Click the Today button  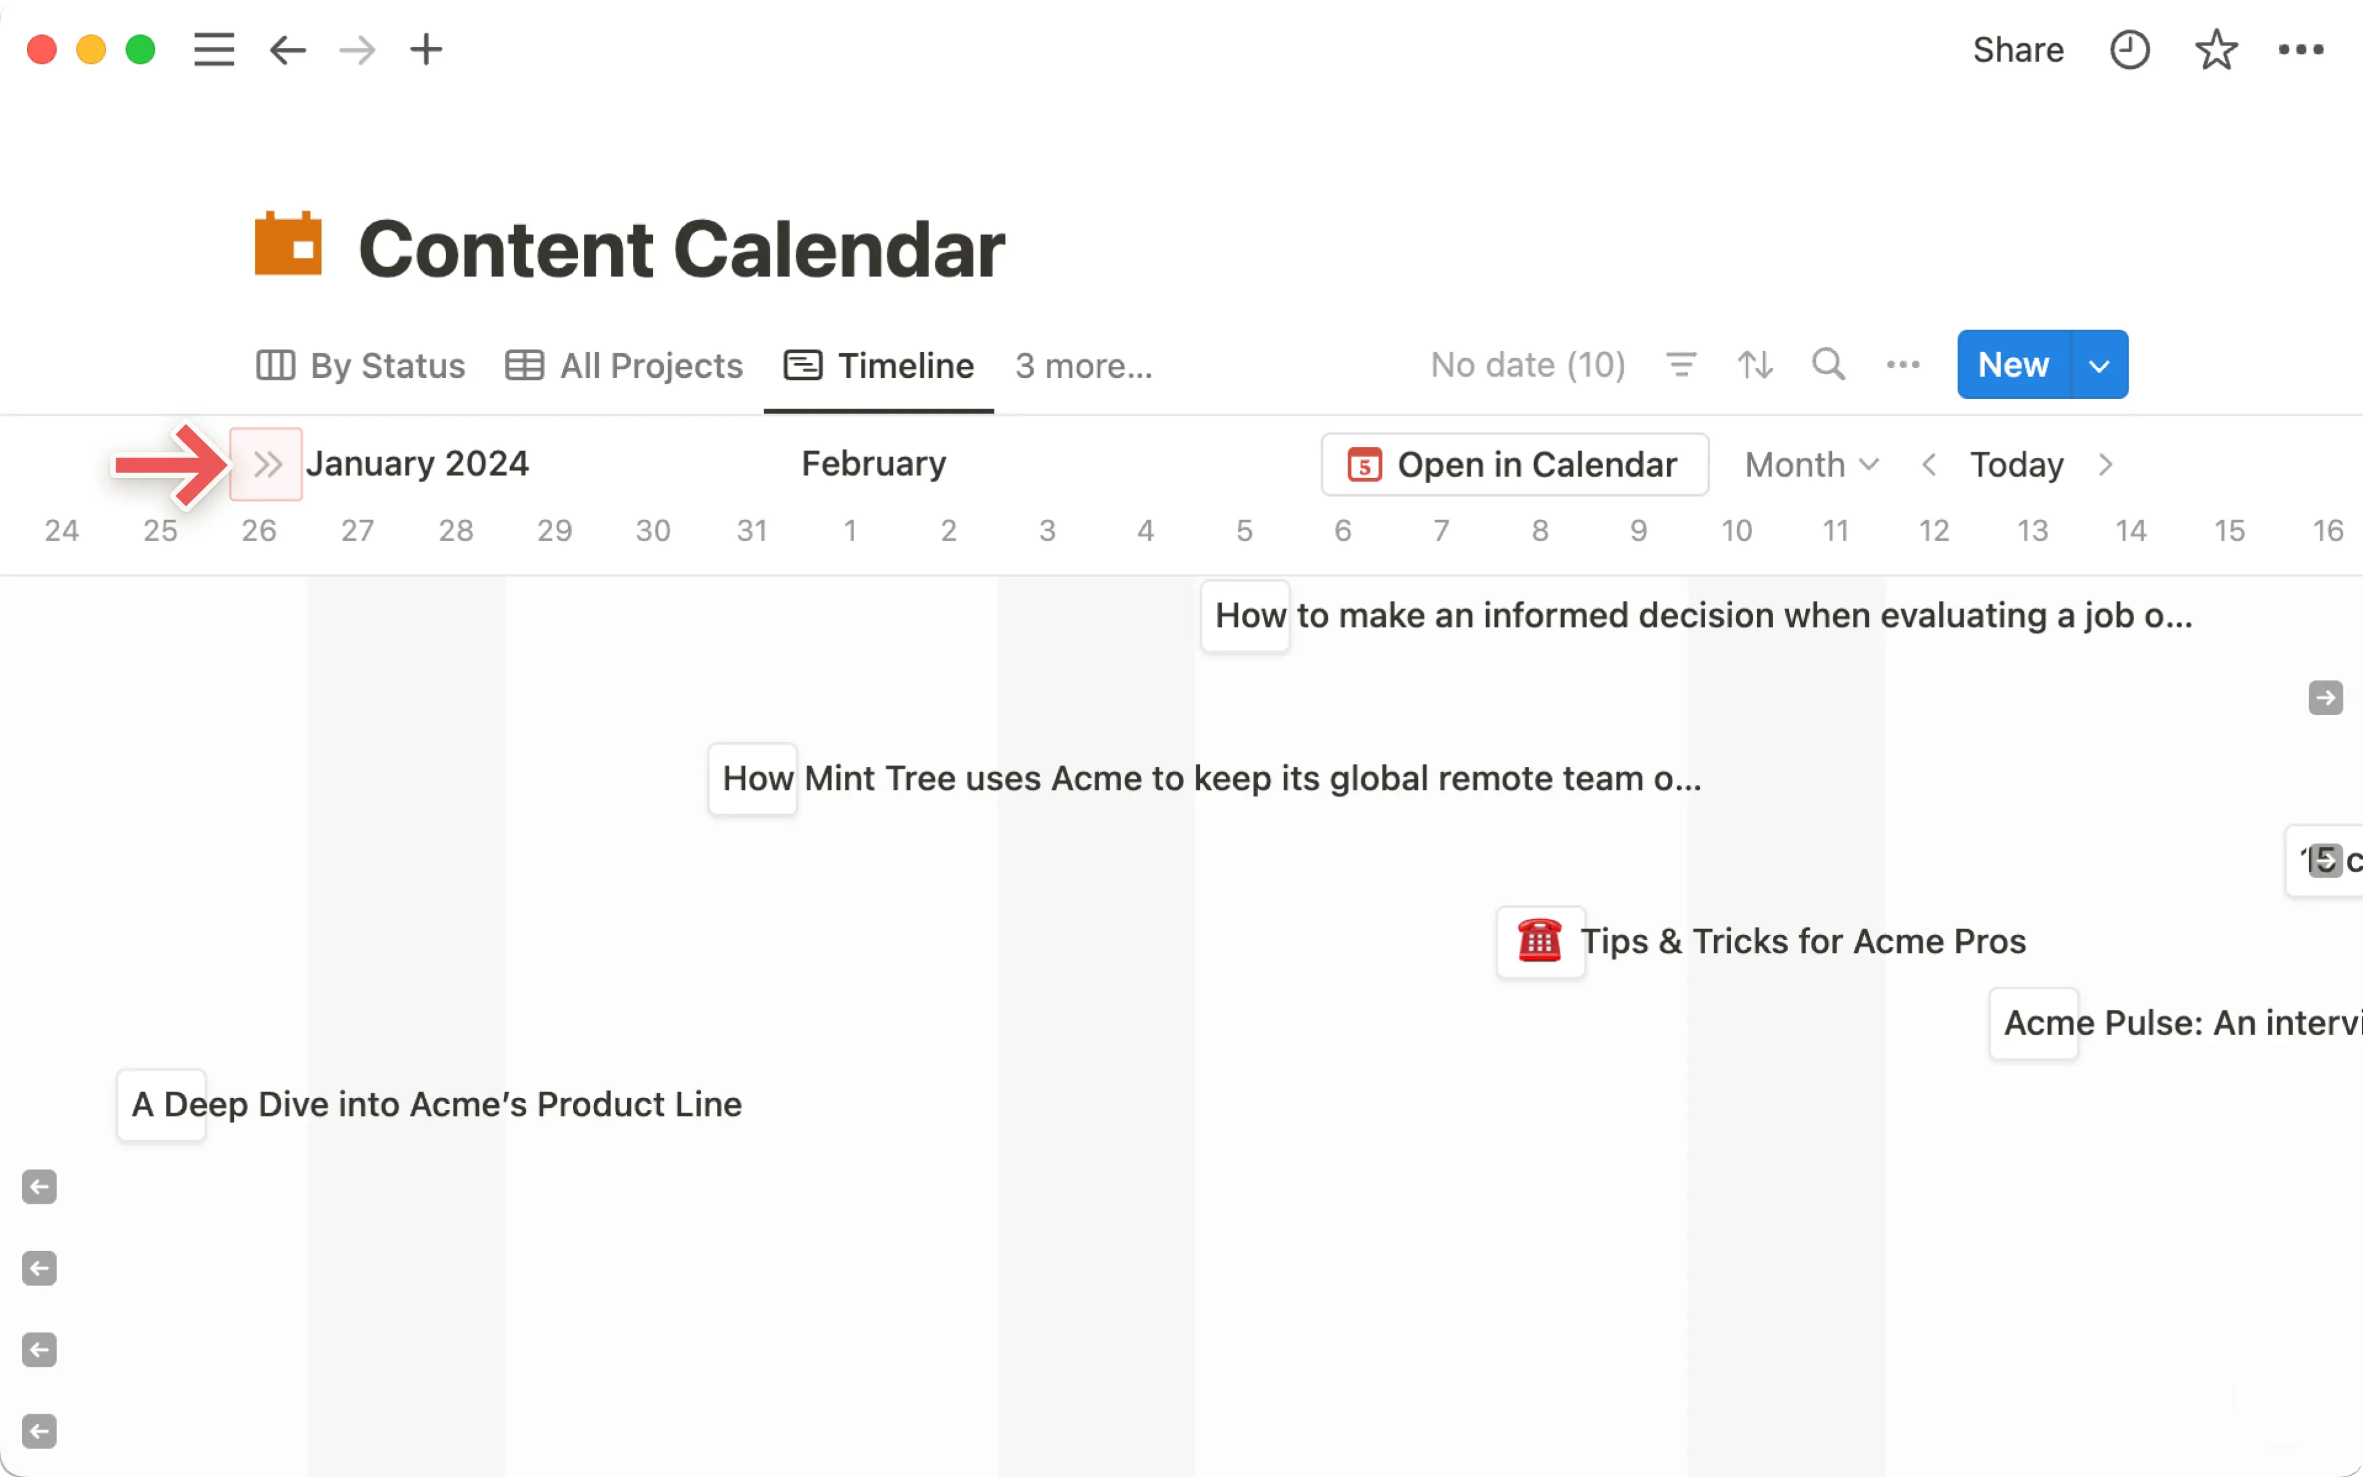(x=2017, y=464)
